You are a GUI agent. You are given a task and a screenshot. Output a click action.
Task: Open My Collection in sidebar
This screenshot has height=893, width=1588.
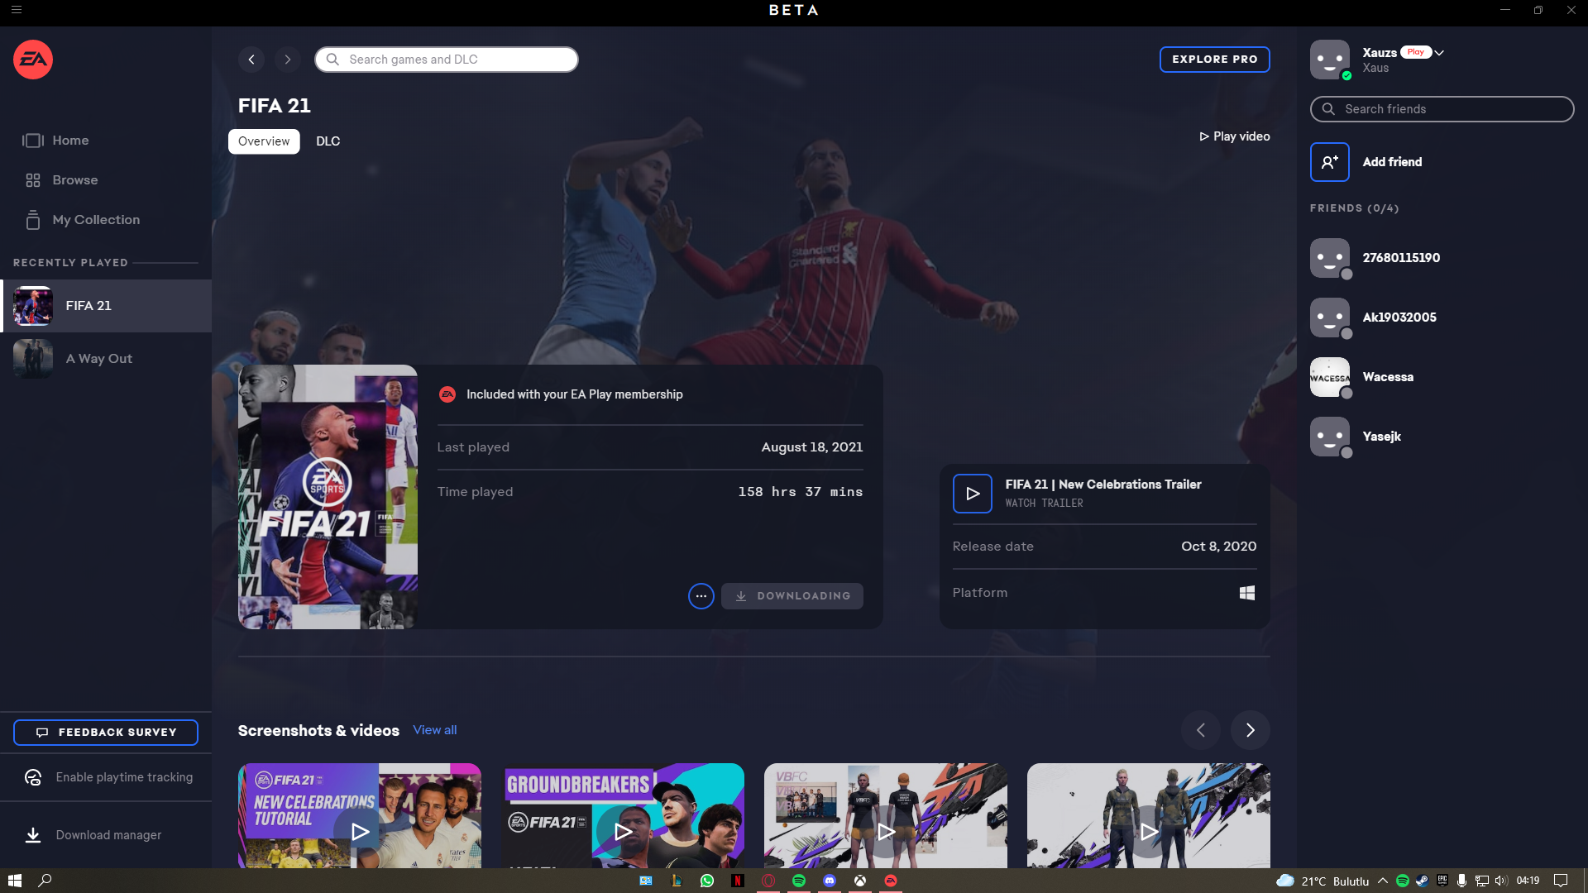[x=96, y=220]
